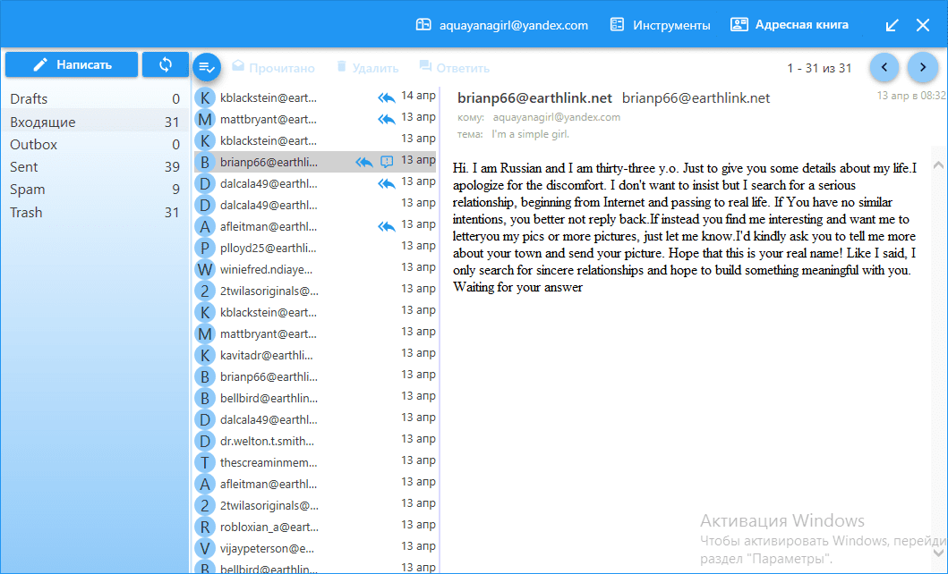Click avatar R of robloxian_a message
948x574 pixels.
[x=205, y=527]
